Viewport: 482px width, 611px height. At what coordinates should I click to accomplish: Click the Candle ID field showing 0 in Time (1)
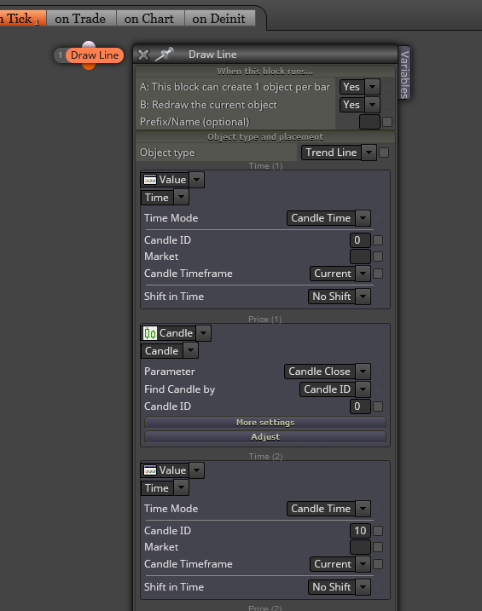pyautogui.click(x=359, y=240)
